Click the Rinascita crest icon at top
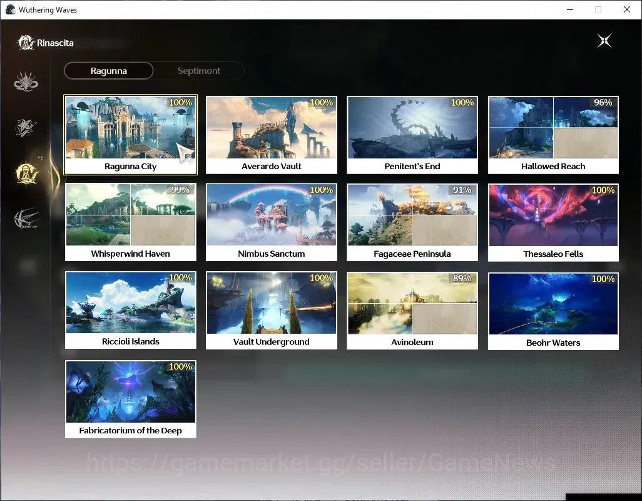The width and height of the screenshot is (642, 501). (26, 43)
